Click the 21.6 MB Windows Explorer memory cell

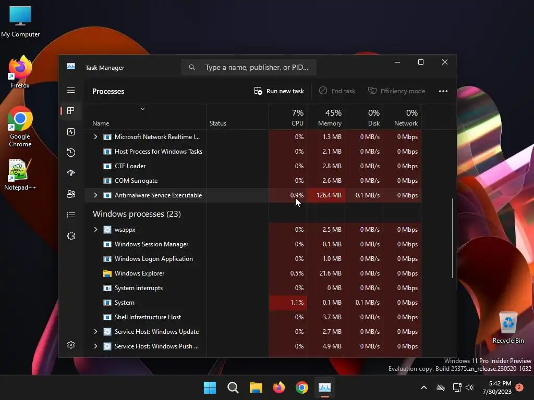click(x=326, y=273)
